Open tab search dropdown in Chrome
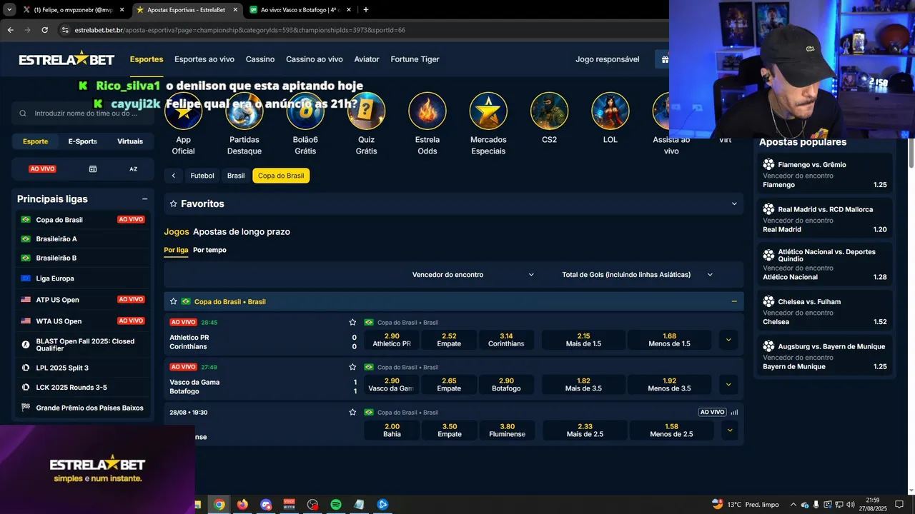 click(9, 10)
